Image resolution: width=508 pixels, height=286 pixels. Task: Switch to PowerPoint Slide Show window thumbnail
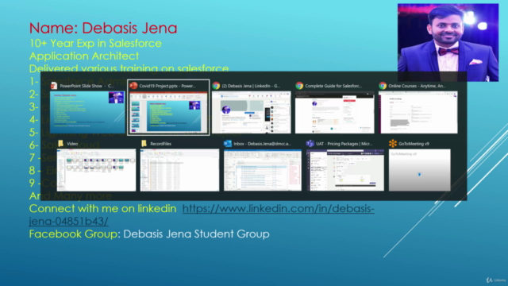(87, 112)
